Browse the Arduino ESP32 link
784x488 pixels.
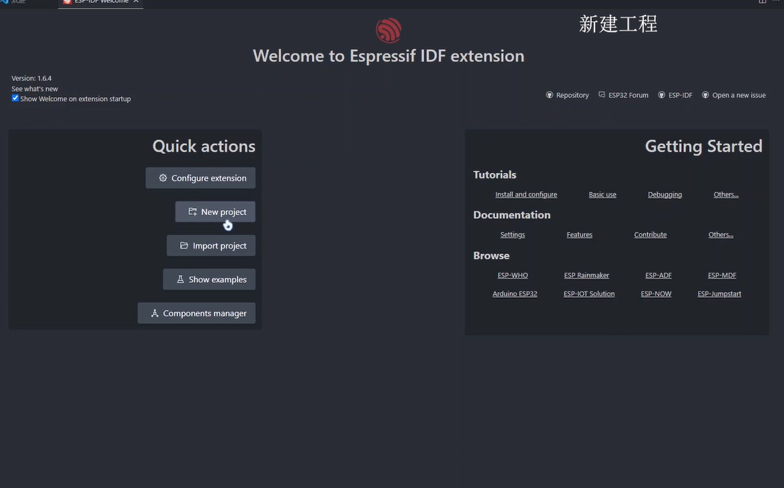[515, 294]
